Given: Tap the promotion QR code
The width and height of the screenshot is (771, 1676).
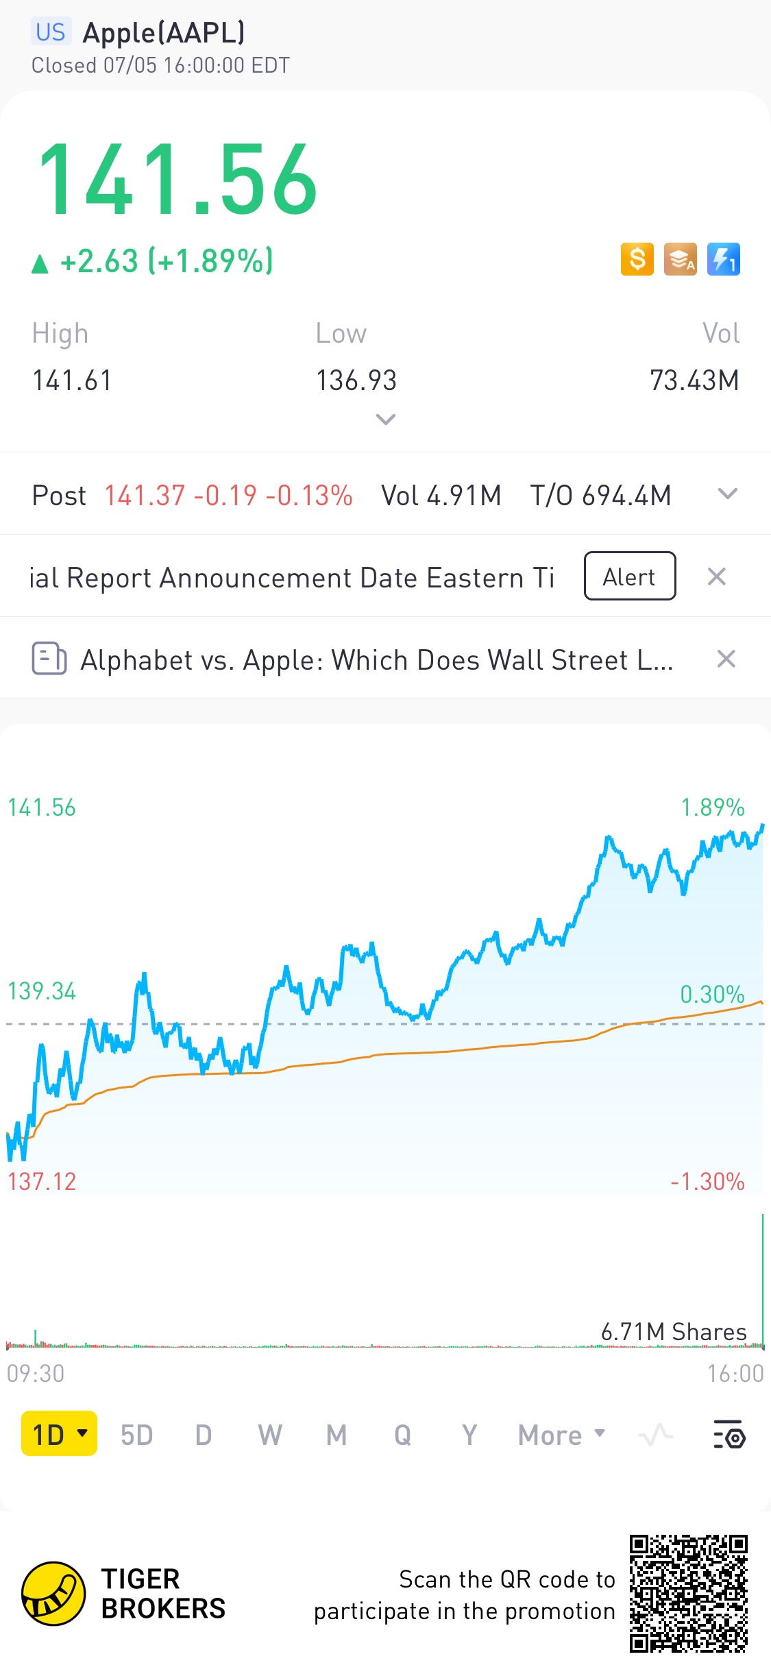Looking at the screenshot, I should coord(688,1594).
